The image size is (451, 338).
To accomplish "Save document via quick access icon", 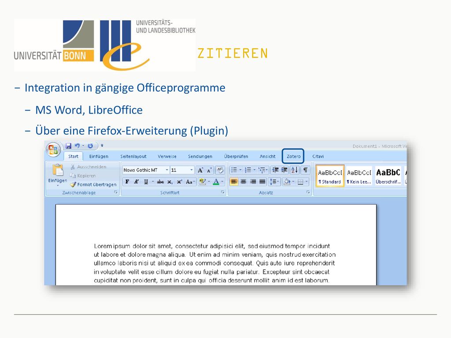I will coord(68,146).
